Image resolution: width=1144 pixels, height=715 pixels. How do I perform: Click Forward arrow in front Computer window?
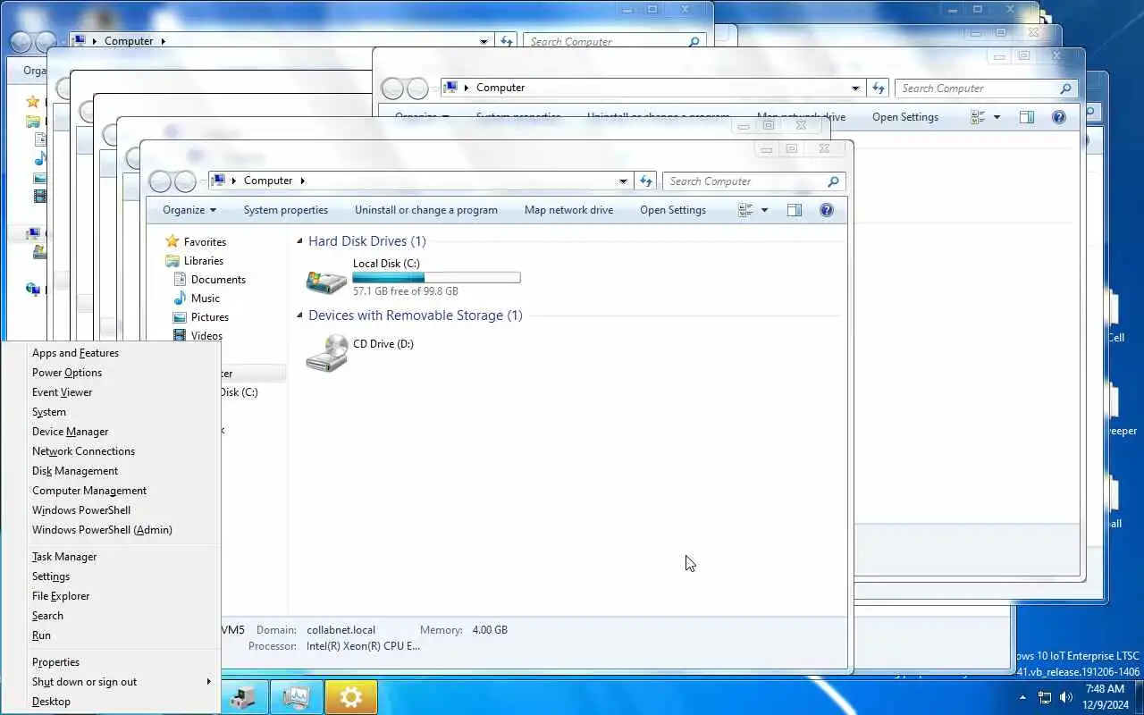pyautogui.click(x=185, y=181)
